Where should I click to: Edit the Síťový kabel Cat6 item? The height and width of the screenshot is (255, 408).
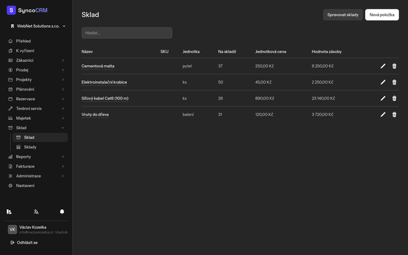pos(382,98)
